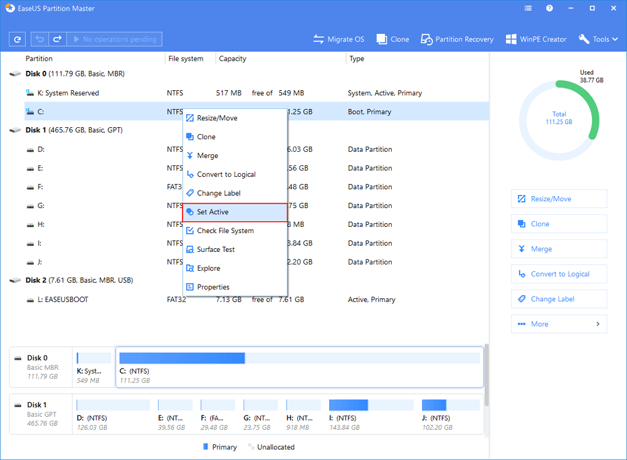627x460 pixels.
Task: Launch Partition Recovery
Action: [x=457, y=39]
